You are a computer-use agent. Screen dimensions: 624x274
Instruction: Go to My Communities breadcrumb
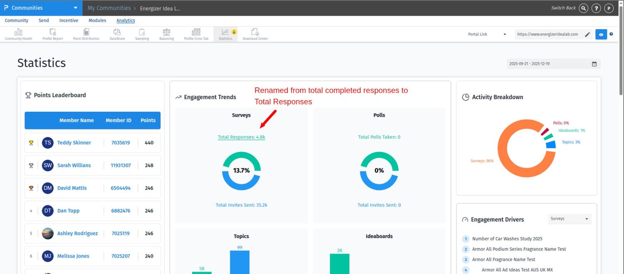[109, 8]
